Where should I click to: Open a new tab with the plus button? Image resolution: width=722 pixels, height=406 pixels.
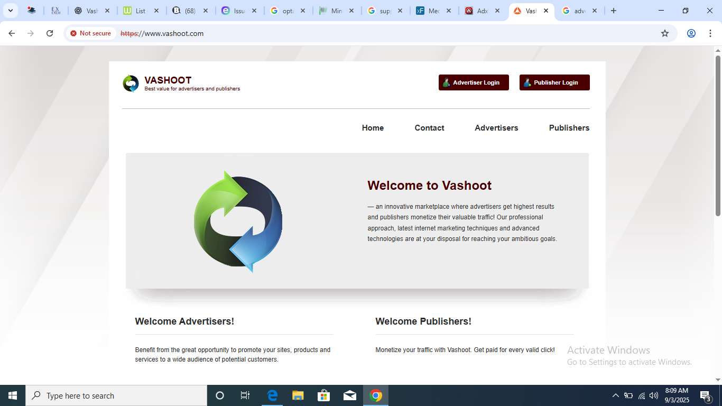[614, 11]
